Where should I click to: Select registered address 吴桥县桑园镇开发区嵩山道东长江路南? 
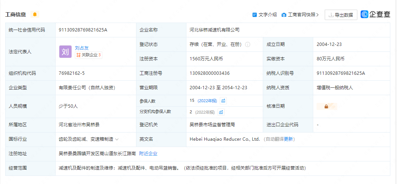click(97, 153)
